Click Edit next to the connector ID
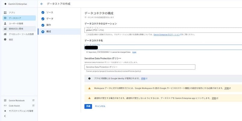Screen dimensions: 242x121 coord(134,52)
